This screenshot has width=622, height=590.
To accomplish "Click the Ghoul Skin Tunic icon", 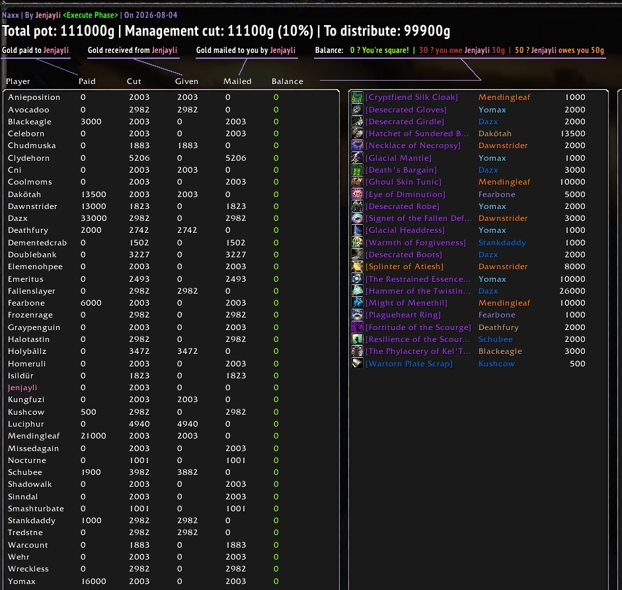I will pyautogui.click(x=357, y=182).
